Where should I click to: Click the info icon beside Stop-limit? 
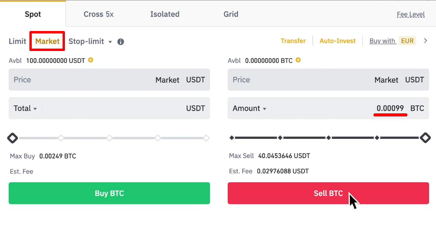click(x=121, y=42)
